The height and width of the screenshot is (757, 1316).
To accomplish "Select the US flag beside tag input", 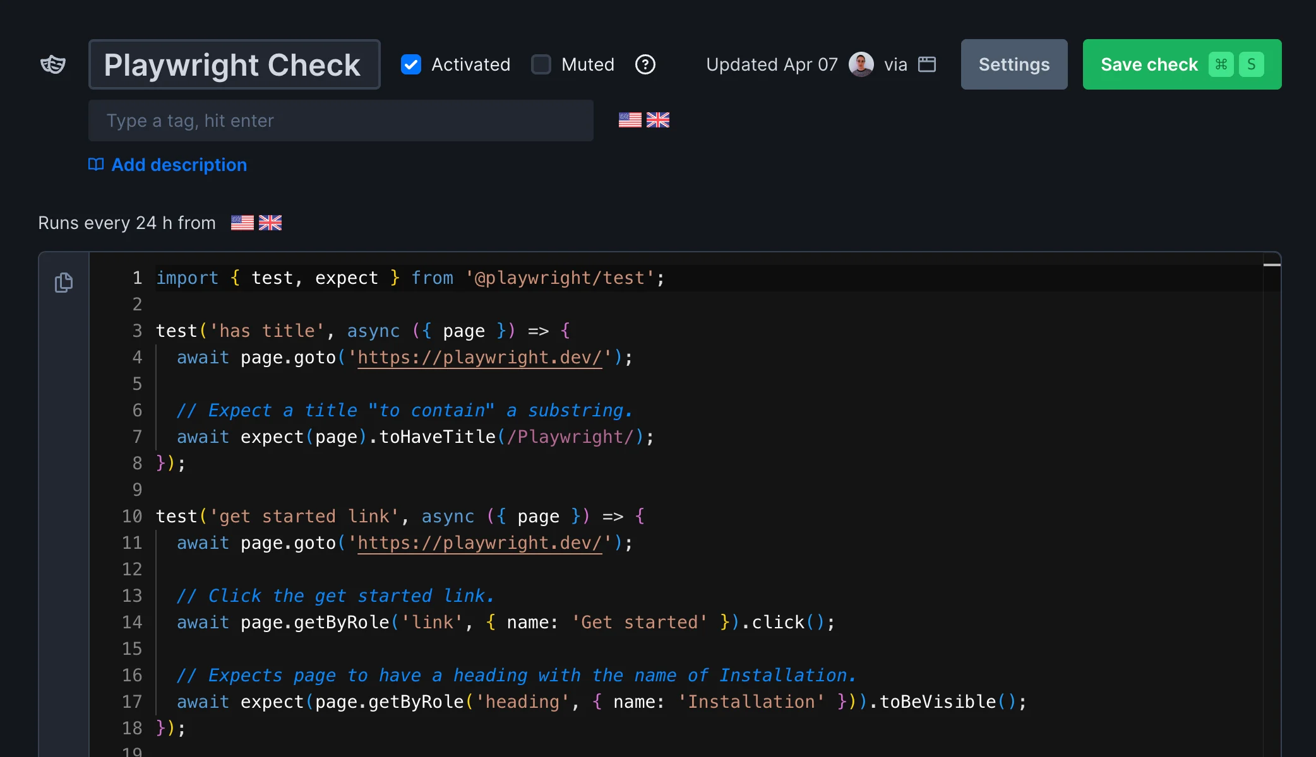I will (630, 120).
